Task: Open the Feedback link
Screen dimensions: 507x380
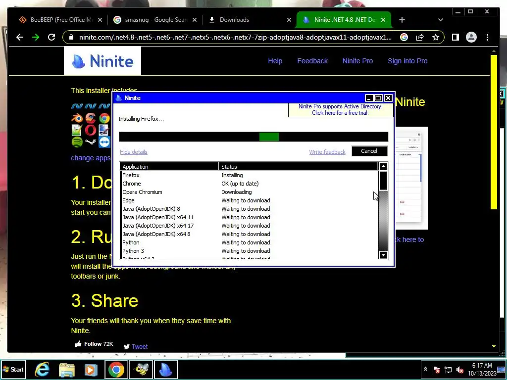Action: click(x=312, y=61)
